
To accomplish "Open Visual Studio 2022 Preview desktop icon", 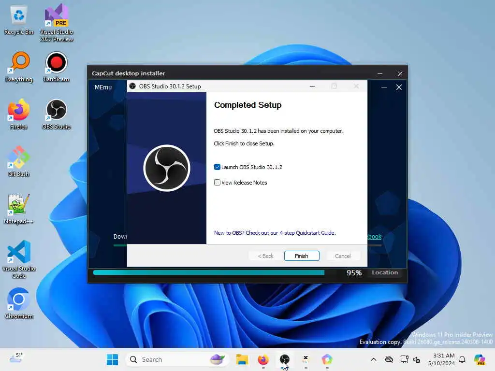I will pos(57,23).
